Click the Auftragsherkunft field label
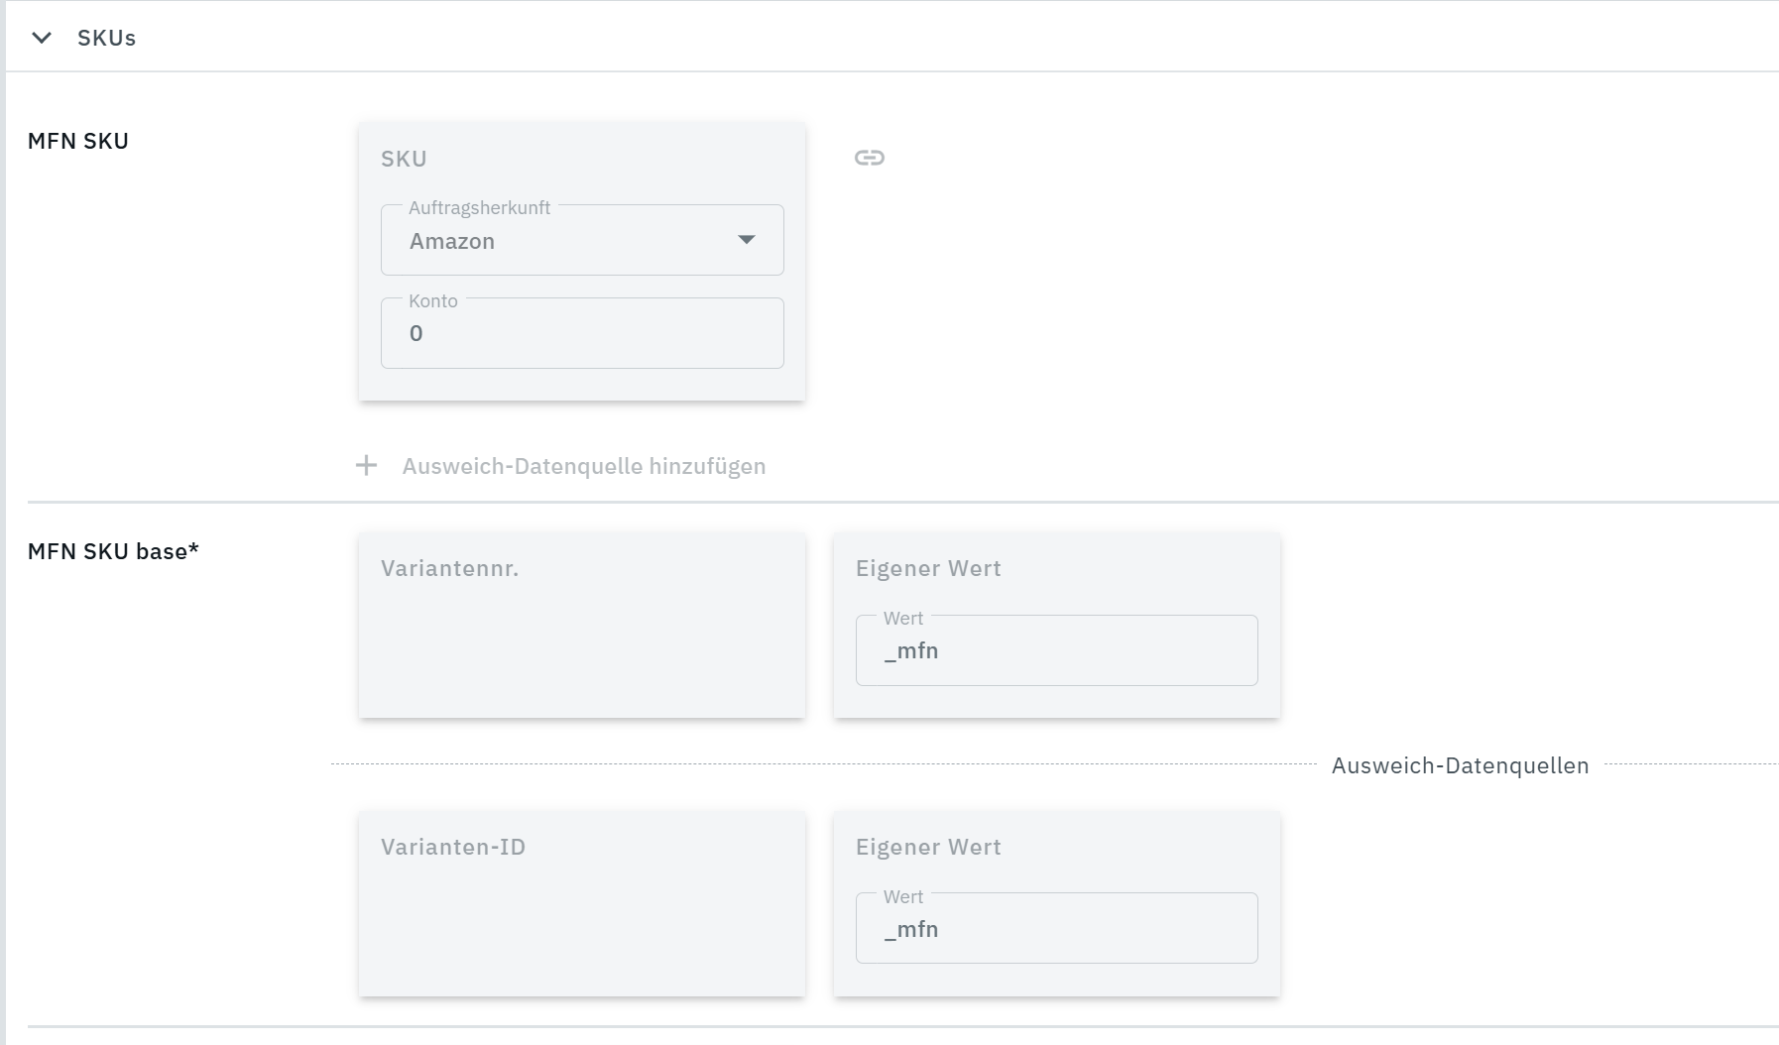Image resolution: width=1779 pixels, height=1045 pixels. (479, 208)
